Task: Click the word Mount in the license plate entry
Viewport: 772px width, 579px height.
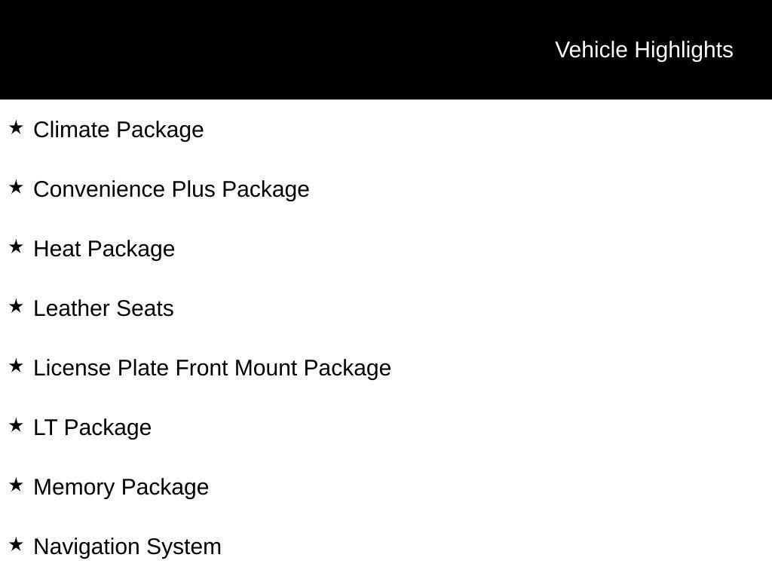Action: (267, 368)
